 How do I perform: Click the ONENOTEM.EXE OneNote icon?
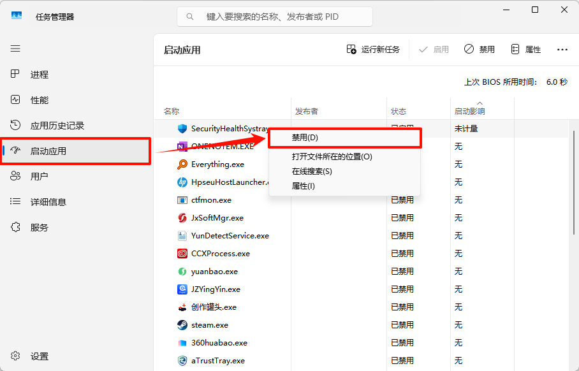tap(181, 147)
